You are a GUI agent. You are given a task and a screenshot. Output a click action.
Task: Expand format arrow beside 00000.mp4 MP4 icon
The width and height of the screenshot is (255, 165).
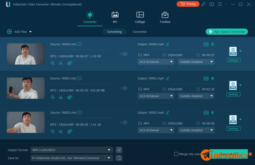[x=240, y=51]
